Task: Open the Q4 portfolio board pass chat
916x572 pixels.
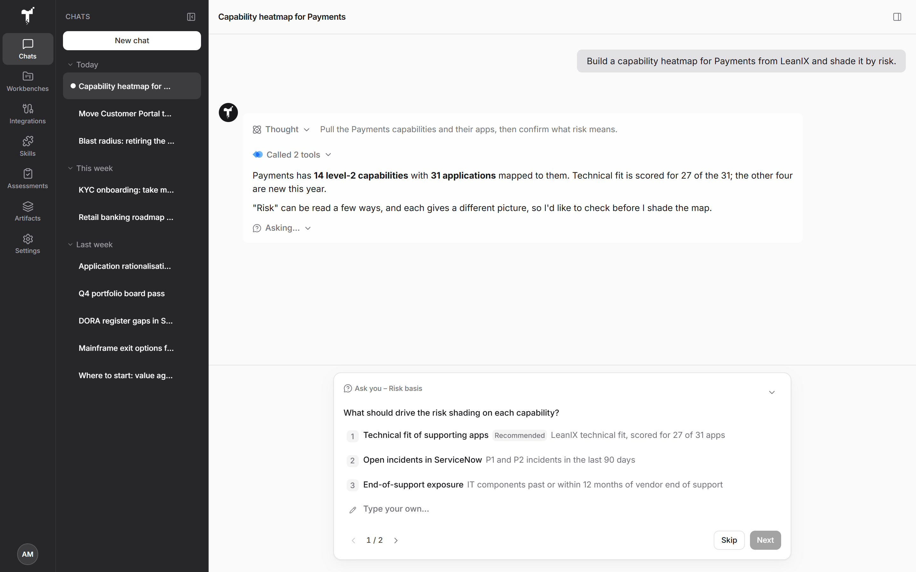Action: click(132, 294)
